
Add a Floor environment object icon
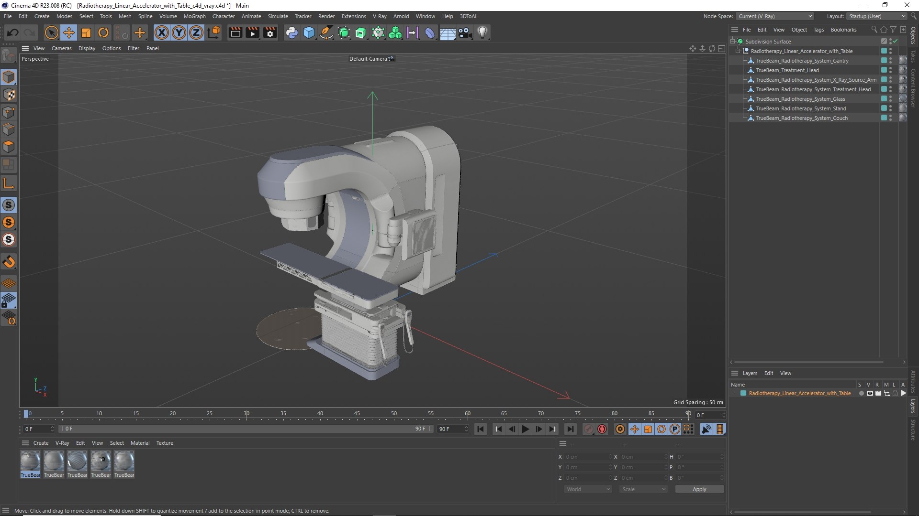[x=448, y=32]
